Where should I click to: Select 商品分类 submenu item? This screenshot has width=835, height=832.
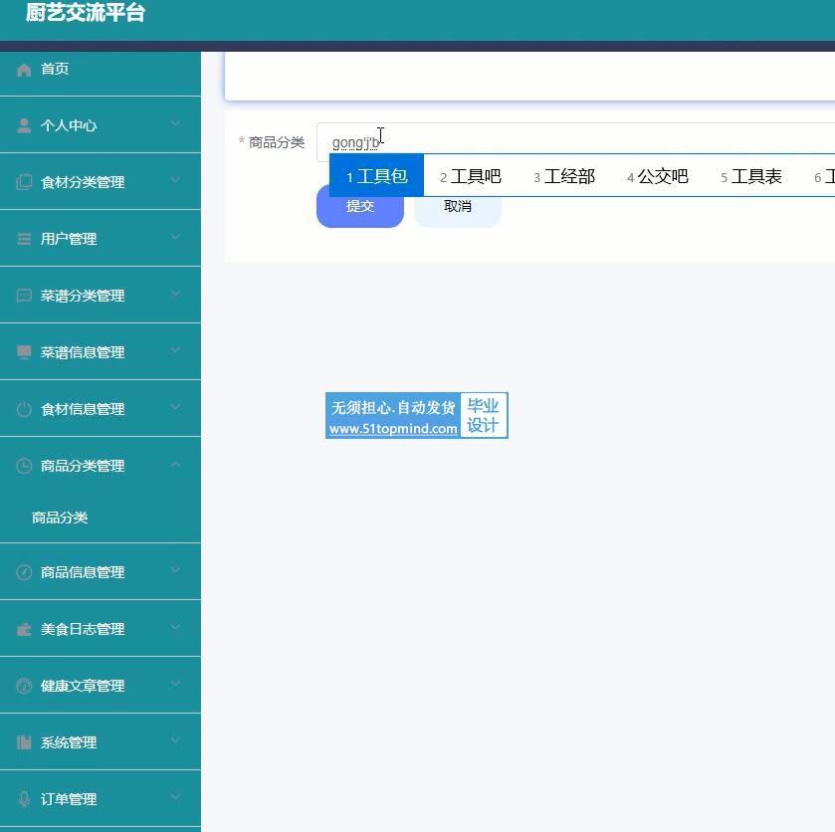click(60, 518)
